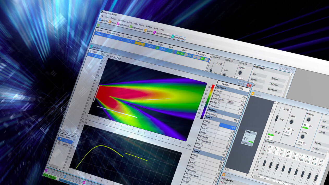The image size is (329, 185).
Task: Click the Lowpass knob in Speakers window
Action: click(x=302, y=137)
